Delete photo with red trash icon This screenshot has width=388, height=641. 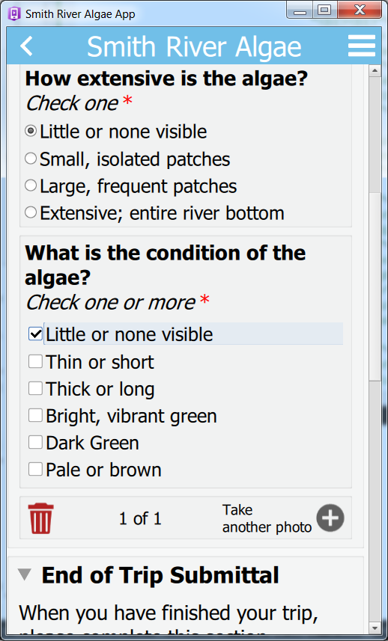[x=40, y=518]
